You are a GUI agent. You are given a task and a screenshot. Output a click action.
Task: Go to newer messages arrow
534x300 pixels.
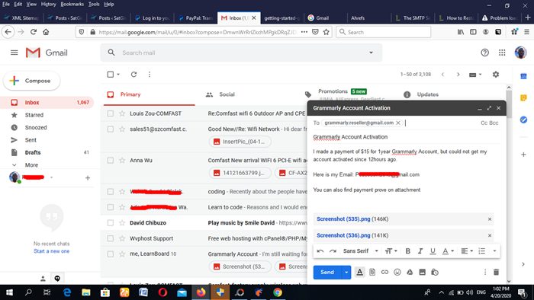(x=442, y=75)
